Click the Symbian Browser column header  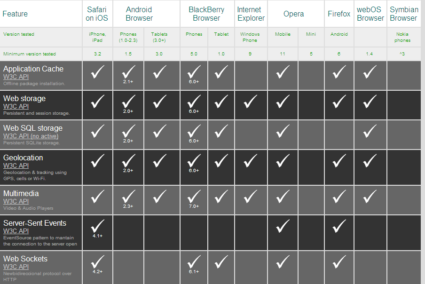click(403, 14)
